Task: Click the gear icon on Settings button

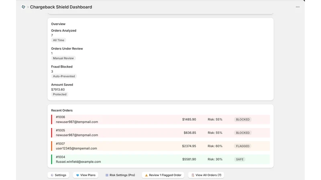Action: [52, 175]
